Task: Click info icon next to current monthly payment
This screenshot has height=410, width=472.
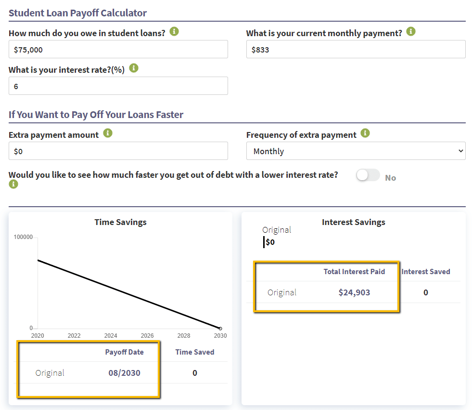Action: (x=410, y=32)
